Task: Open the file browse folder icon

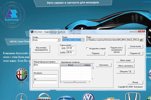Action: click(141, 40)
